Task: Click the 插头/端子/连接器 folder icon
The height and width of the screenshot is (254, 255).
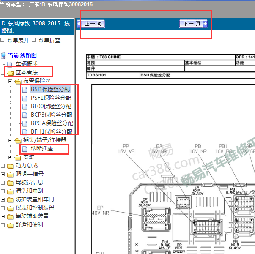Action: 18,141
